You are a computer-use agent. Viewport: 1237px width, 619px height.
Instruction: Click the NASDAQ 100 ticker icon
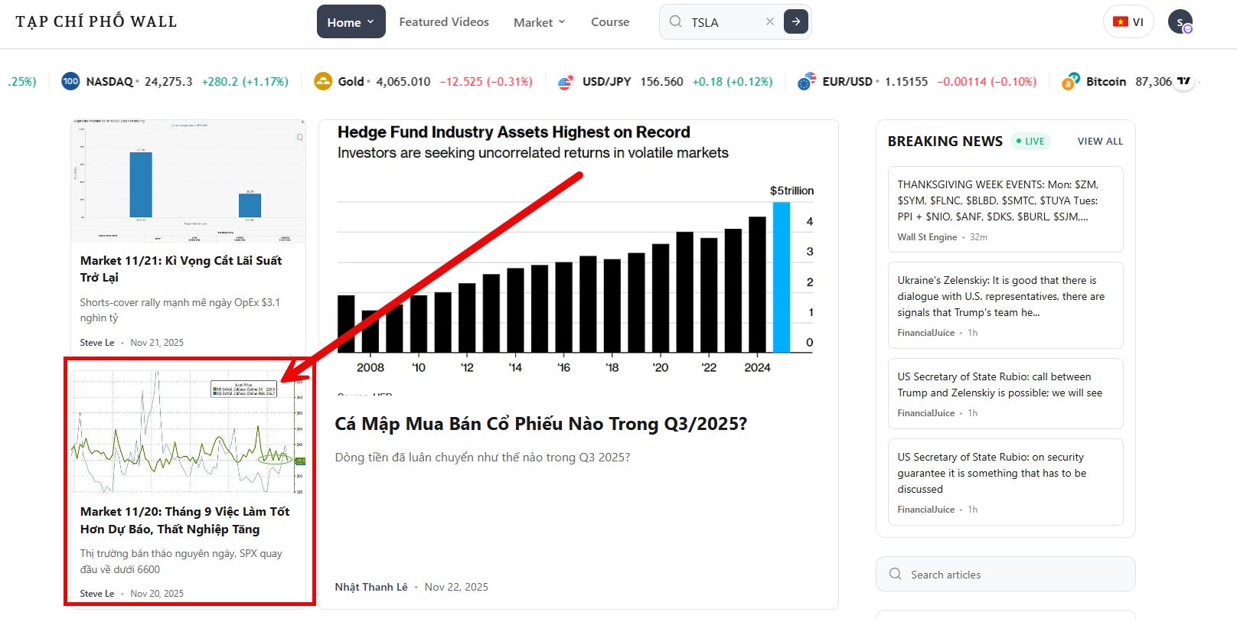[70, 81]
